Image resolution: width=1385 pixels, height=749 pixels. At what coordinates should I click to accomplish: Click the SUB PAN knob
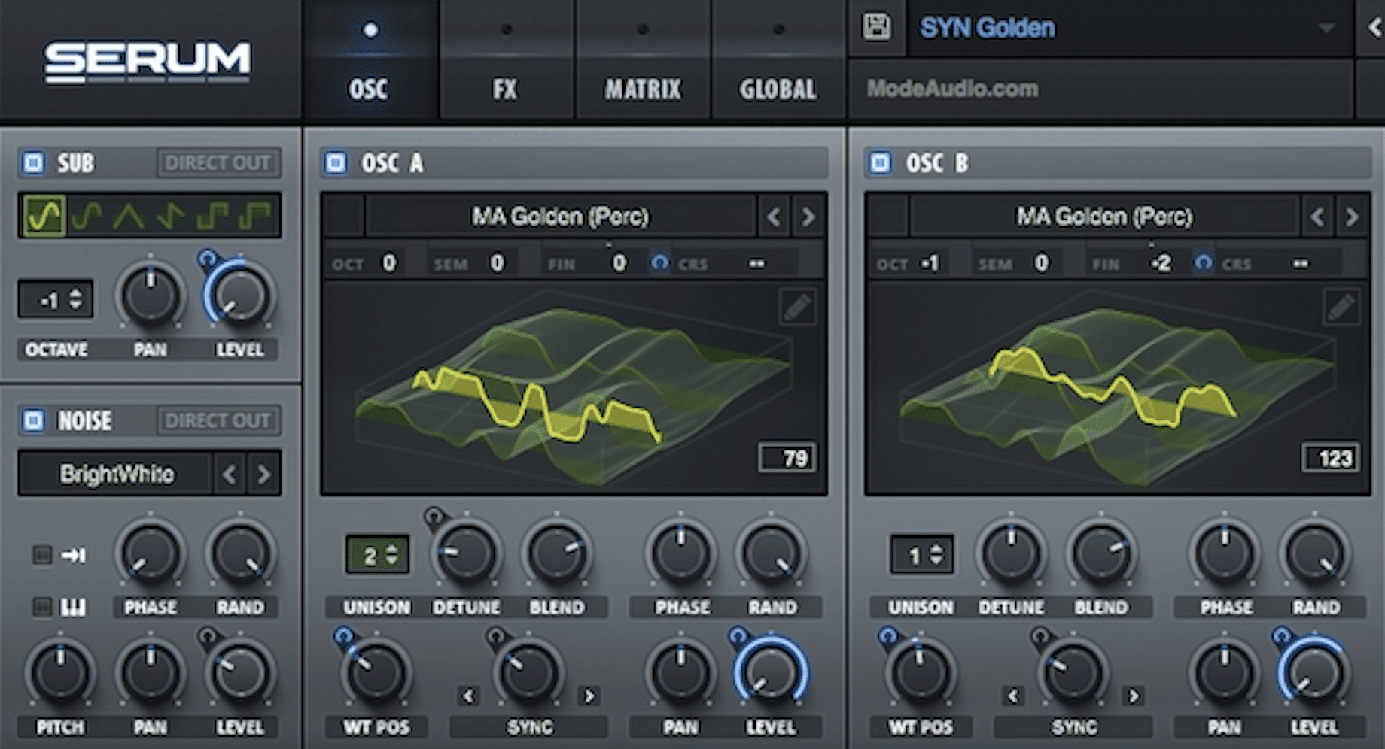pos(151,296)
